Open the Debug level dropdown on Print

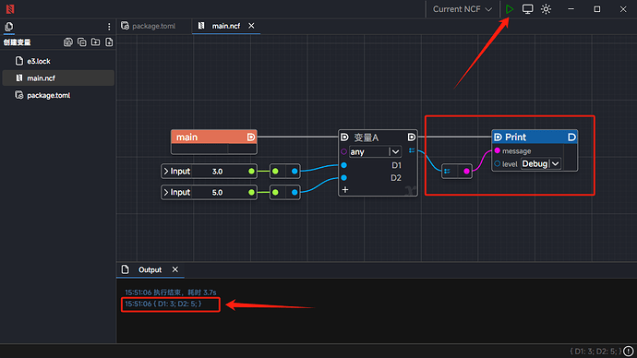click(x=541, y=163)
